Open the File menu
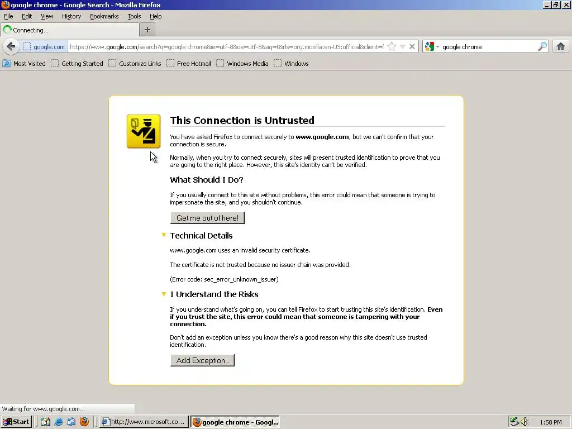Viewport: 572px width, 429px height. (x=8, y=16)
